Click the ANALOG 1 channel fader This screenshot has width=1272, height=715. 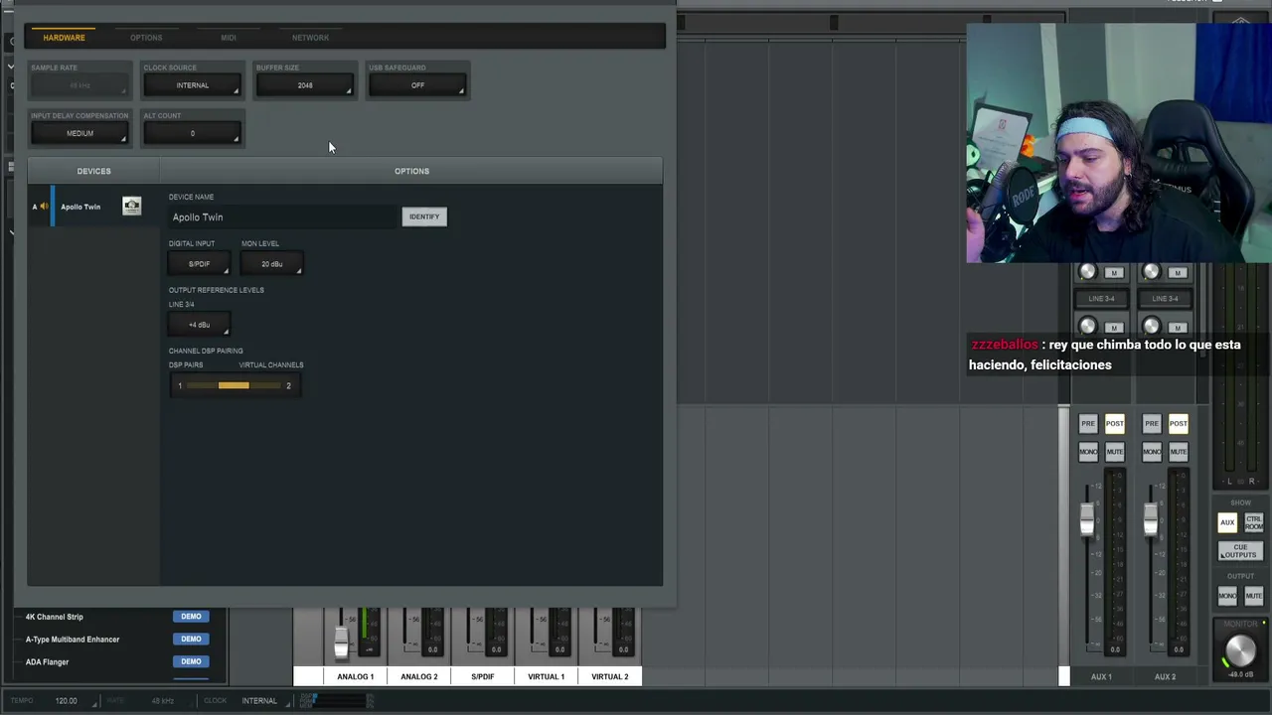[342, 640]
